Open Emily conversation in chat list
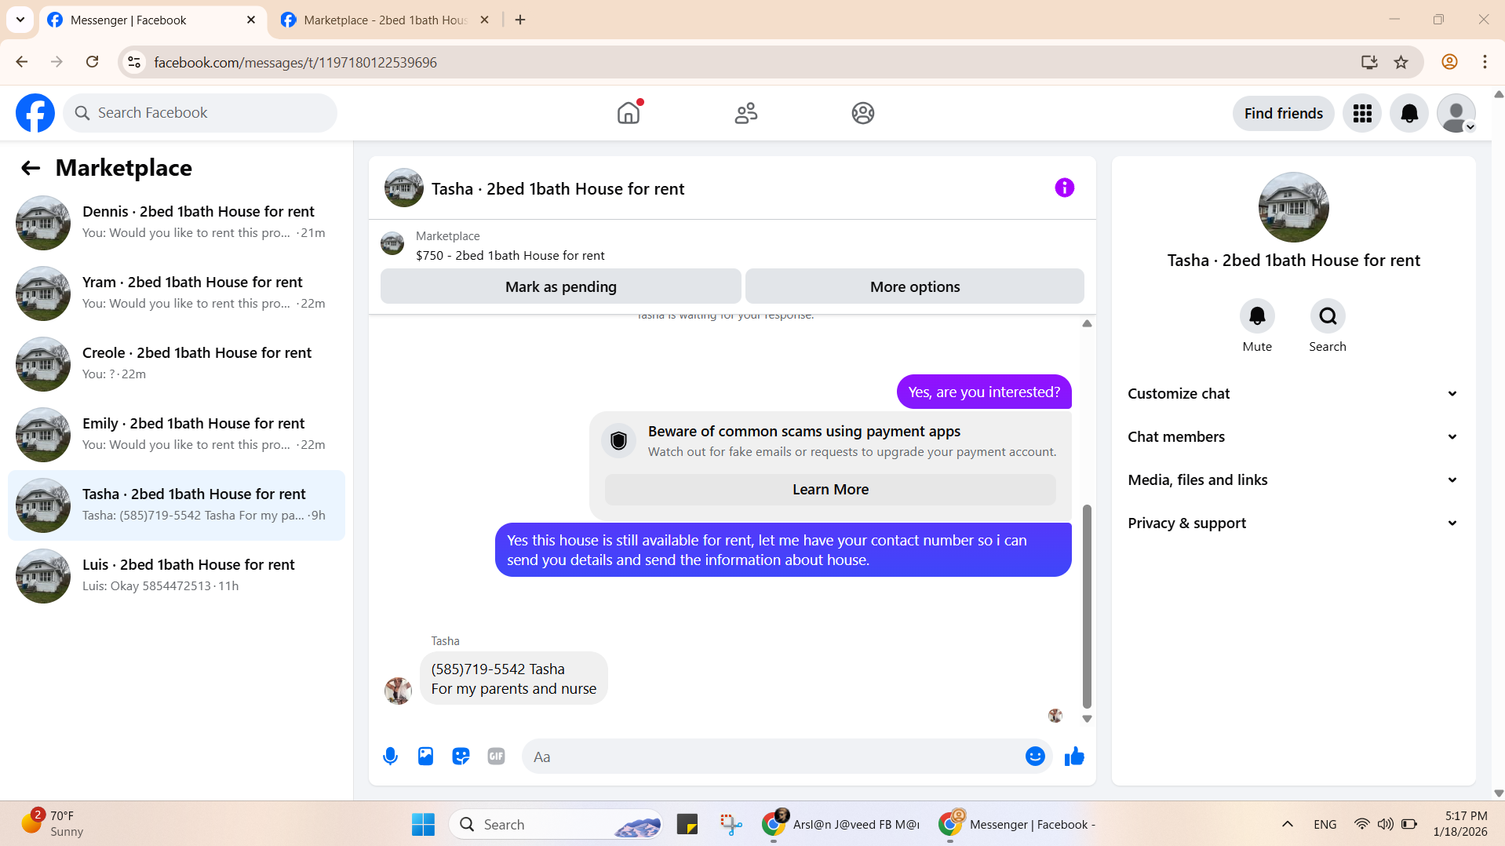The image size is (1505, 846). click(x=177, y=435)
